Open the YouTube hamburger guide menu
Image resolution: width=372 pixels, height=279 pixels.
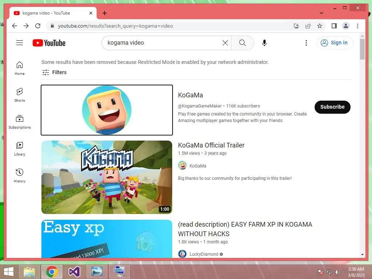[x=20, y=43]
